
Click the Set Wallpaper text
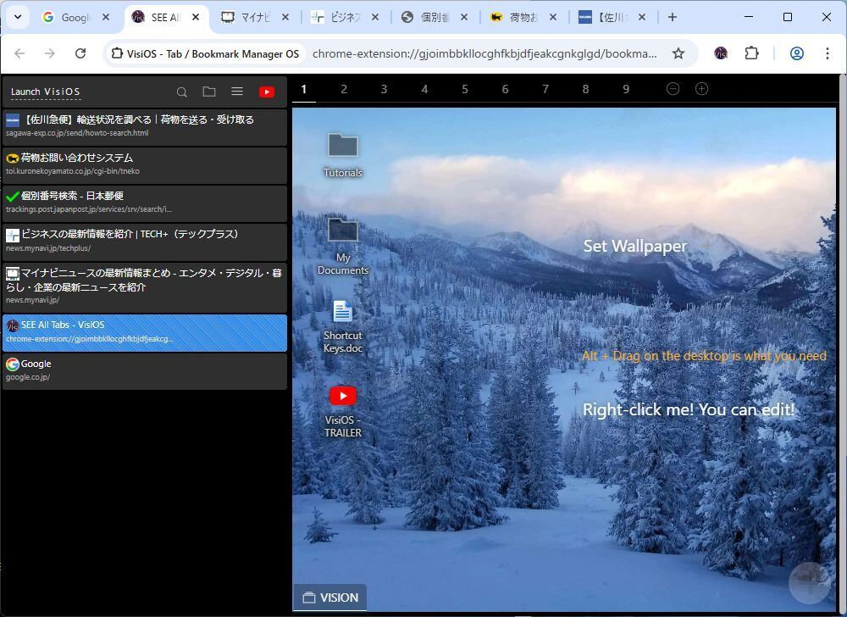[x=635, y=247]
